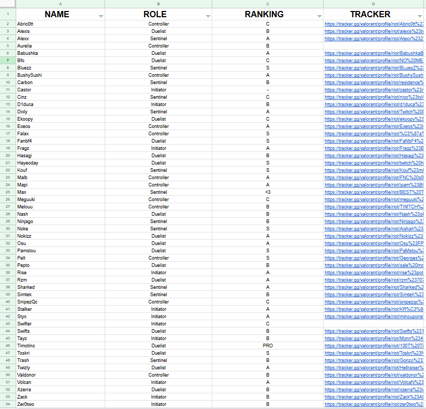
Task: Select the name cell Pamstou
Action: point(60,251)
